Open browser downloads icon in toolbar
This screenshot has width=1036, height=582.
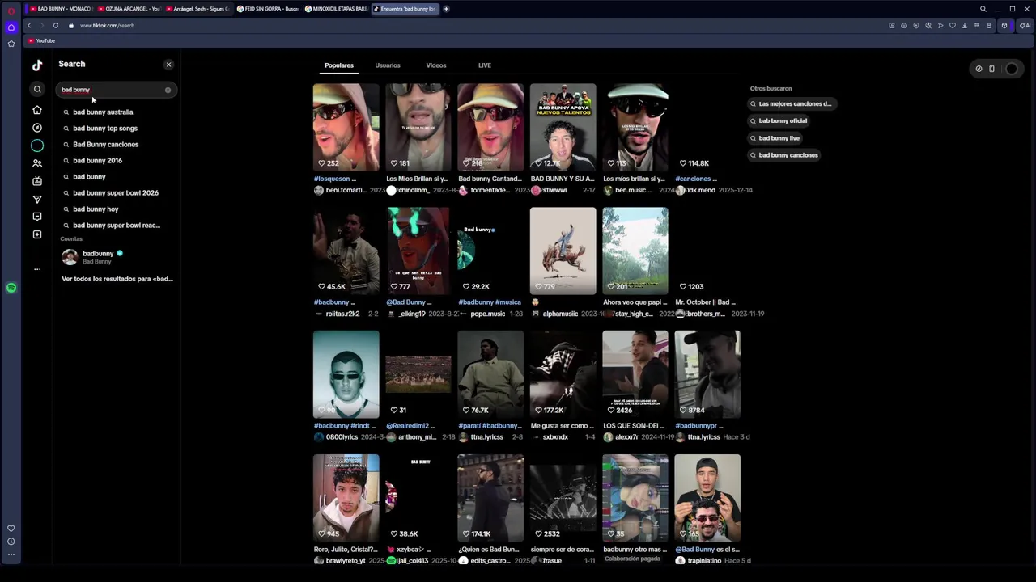965,25
